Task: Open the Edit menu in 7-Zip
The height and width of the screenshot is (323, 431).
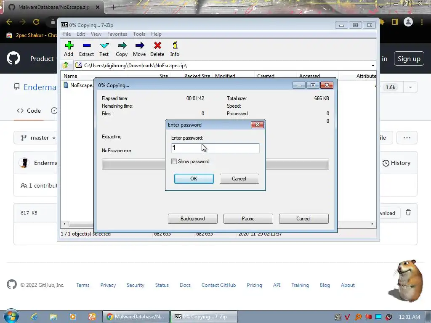Action: click(80, 34)
